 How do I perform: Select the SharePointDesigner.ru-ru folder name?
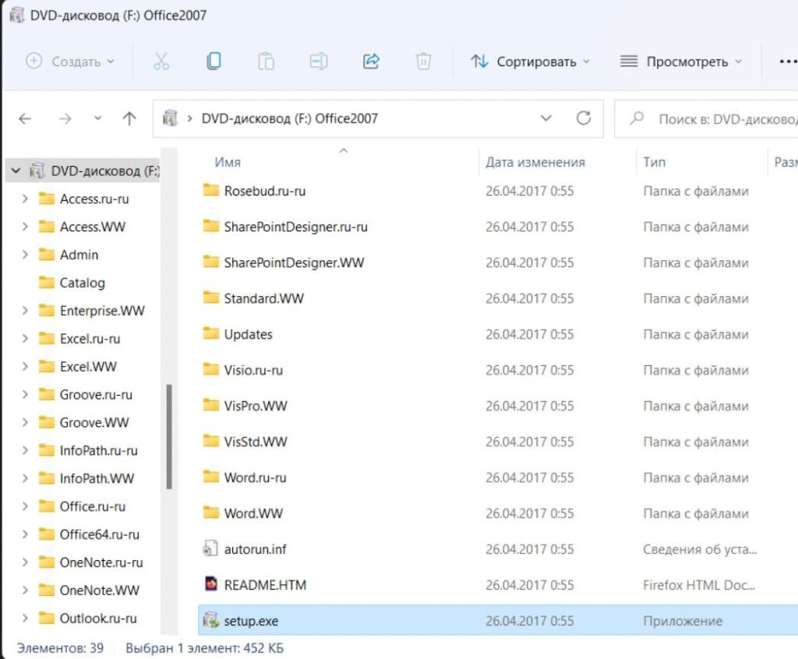point(295,227)
